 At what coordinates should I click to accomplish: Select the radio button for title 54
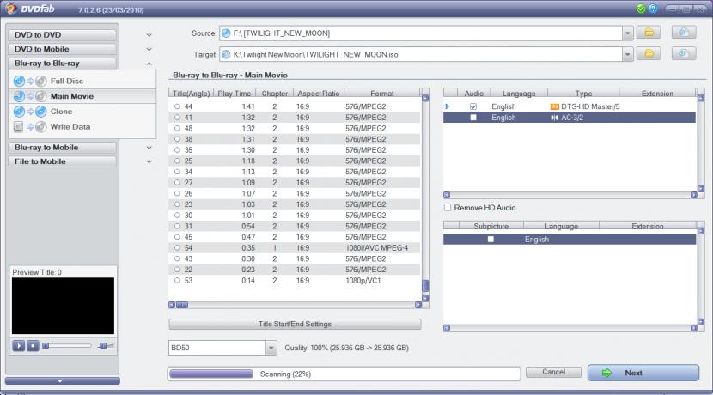[177, 247]
